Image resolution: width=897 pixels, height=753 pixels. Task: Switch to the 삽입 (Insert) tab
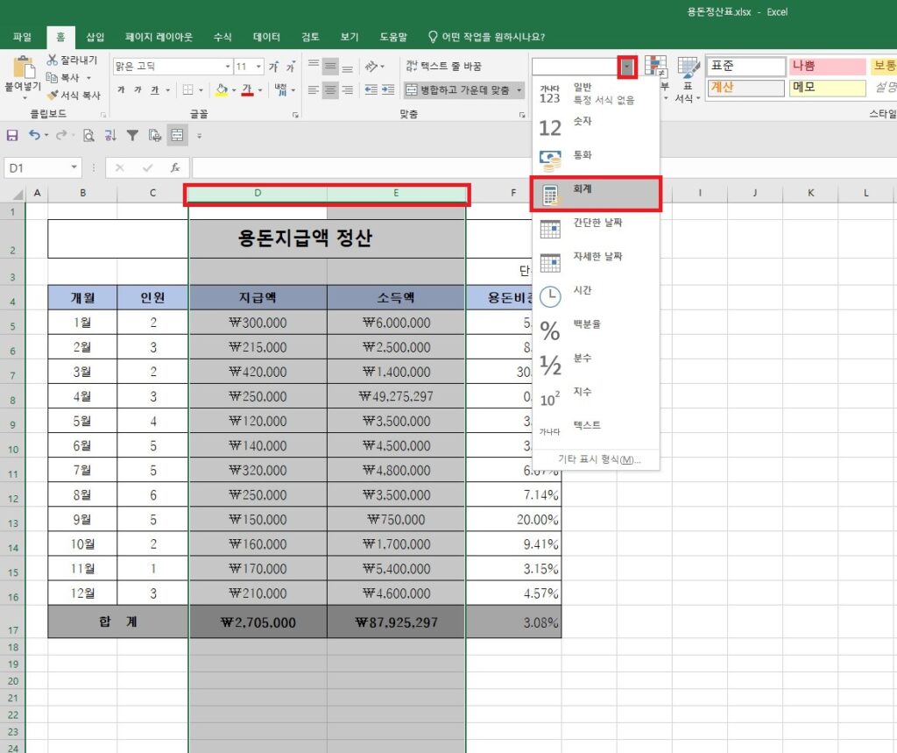click(x=95, y=37)
